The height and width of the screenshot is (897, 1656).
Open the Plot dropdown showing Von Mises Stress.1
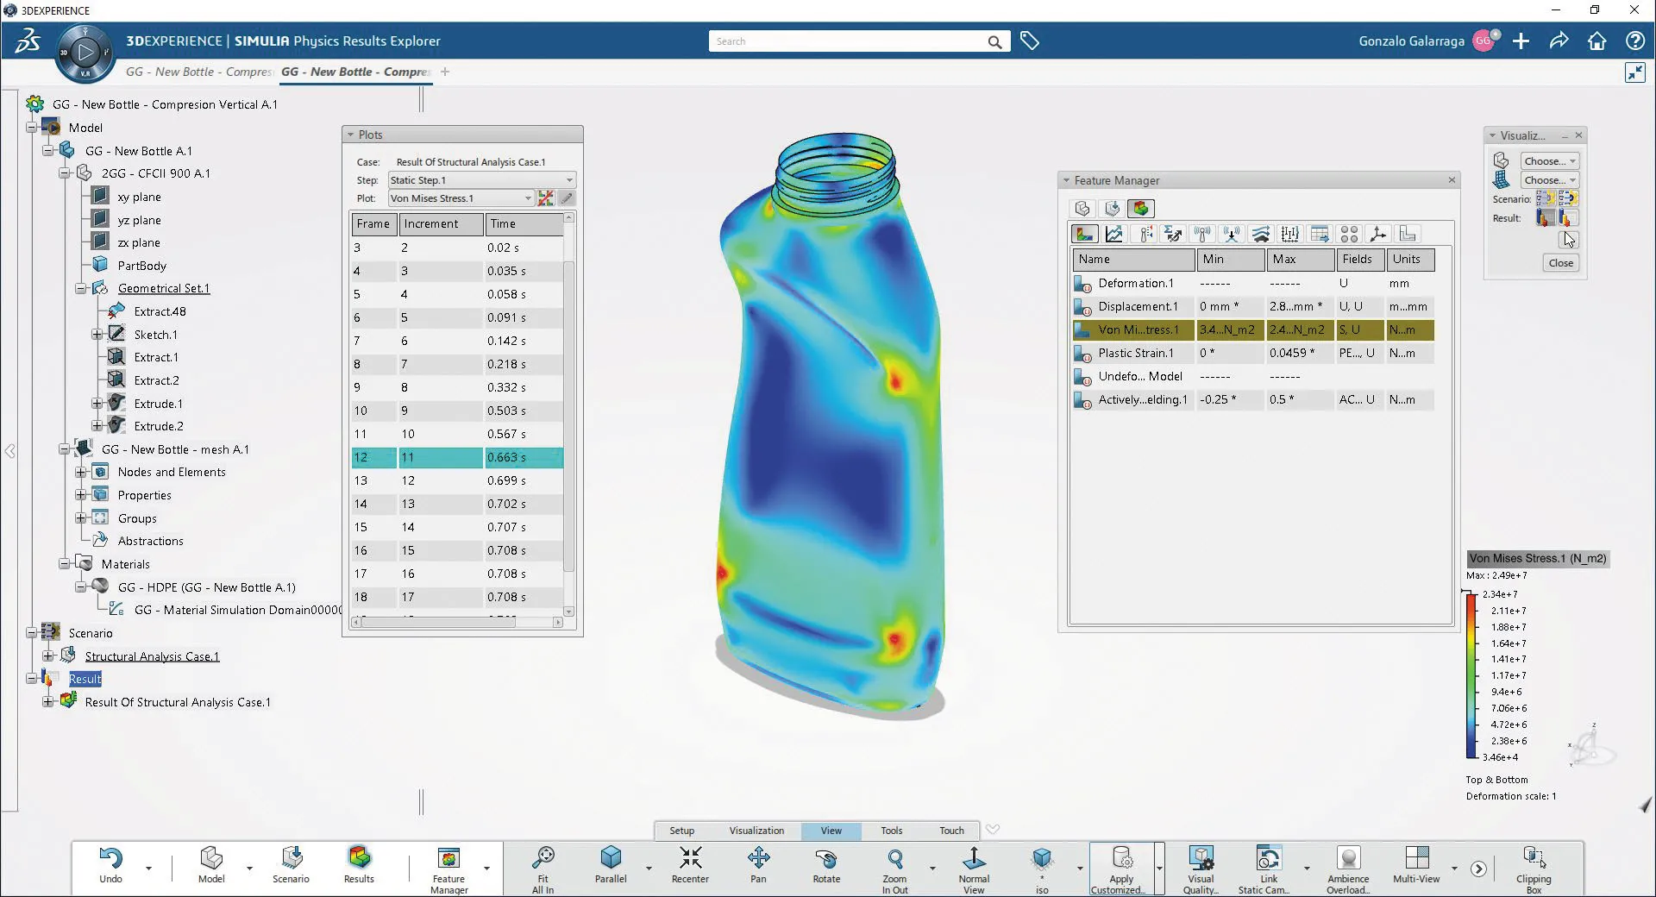tap(461, 198)
